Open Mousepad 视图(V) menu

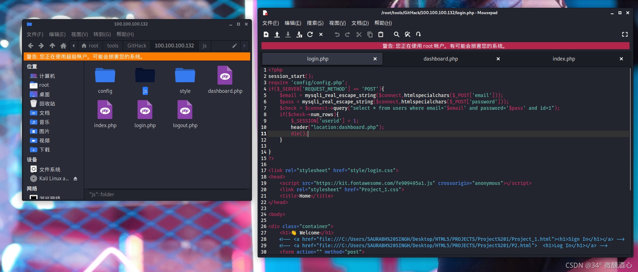[337, 23]
